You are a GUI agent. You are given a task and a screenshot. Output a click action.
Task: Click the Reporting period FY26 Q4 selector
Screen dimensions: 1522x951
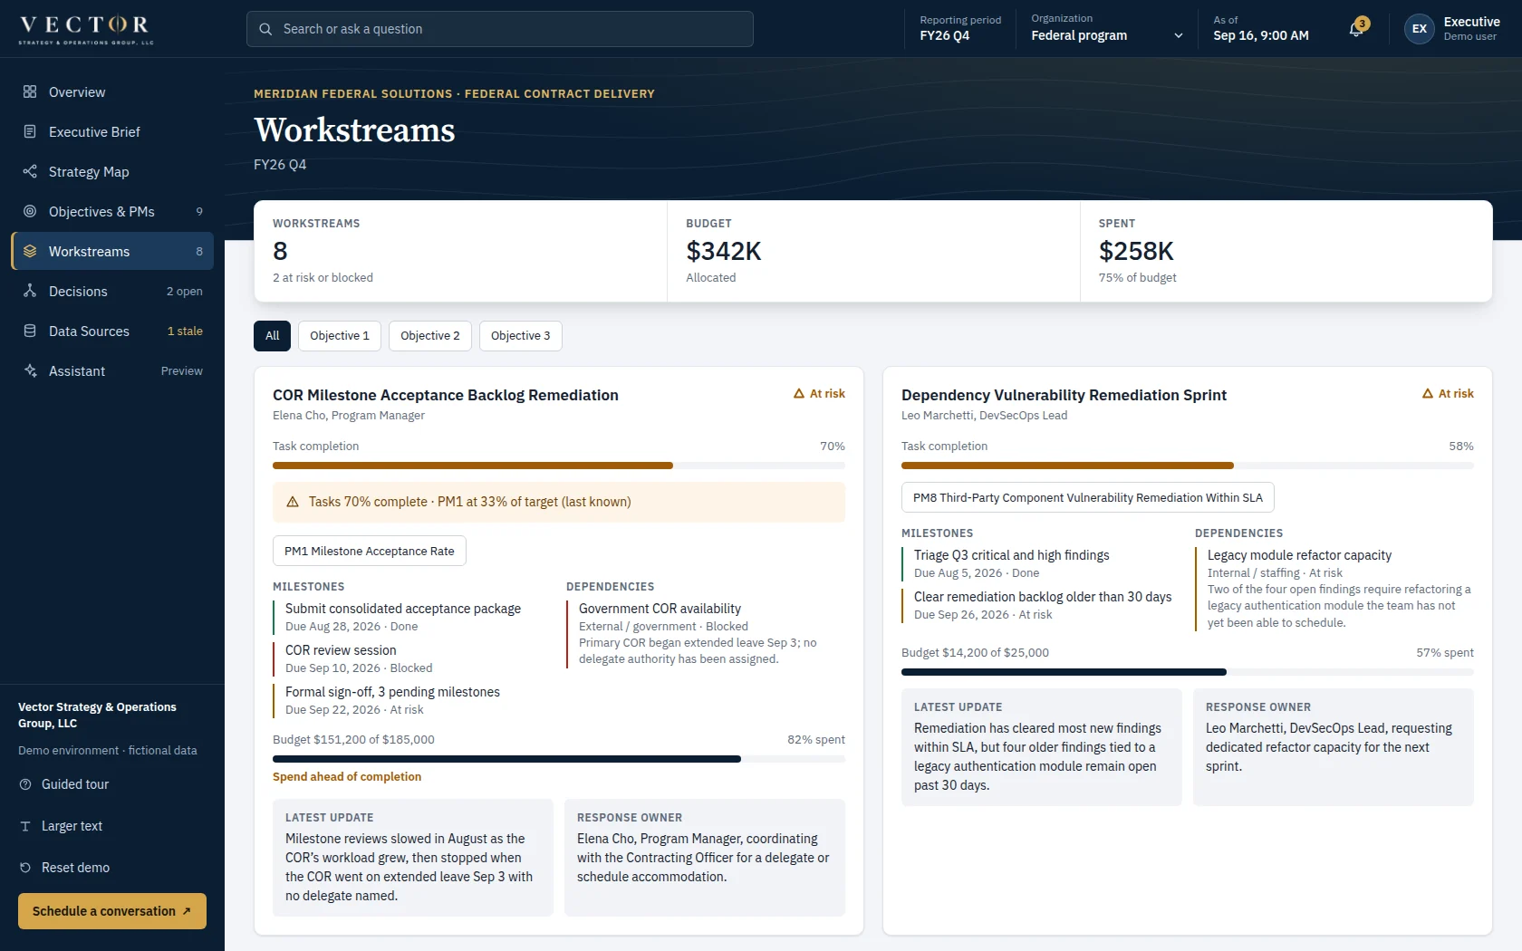click(x=960, y=29)
